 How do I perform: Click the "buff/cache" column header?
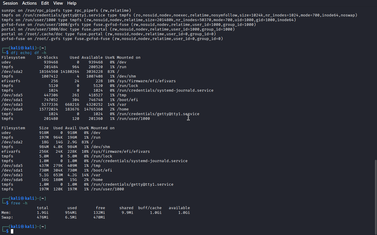(x=150, y=208)
